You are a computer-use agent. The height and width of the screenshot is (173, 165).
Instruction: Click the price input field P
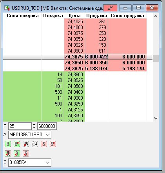[20, 126]
